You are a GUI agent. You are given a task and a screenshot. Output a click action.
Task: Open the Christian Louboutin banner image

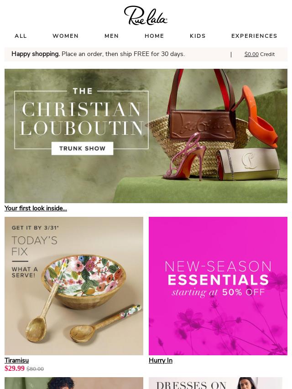point(146,136)
